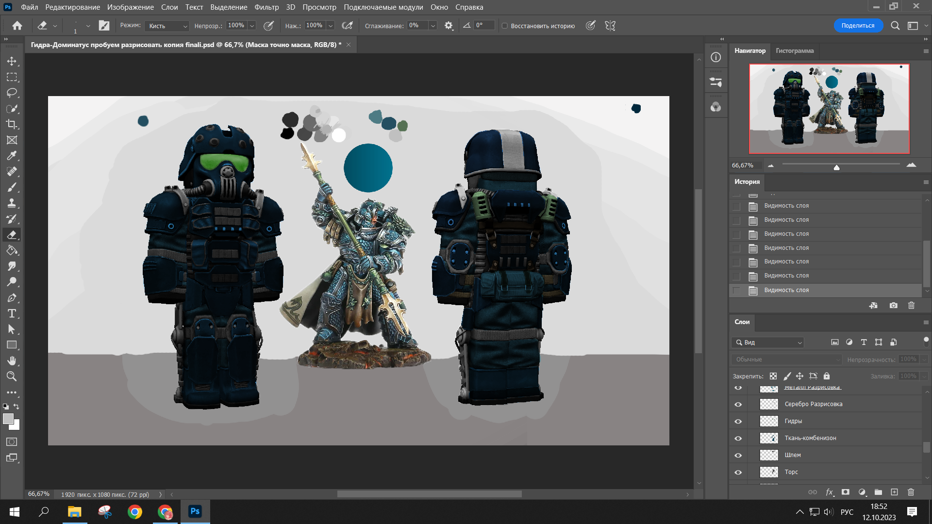Select the Eyedropper tool

pyautogui.click(x=12, y=156)
